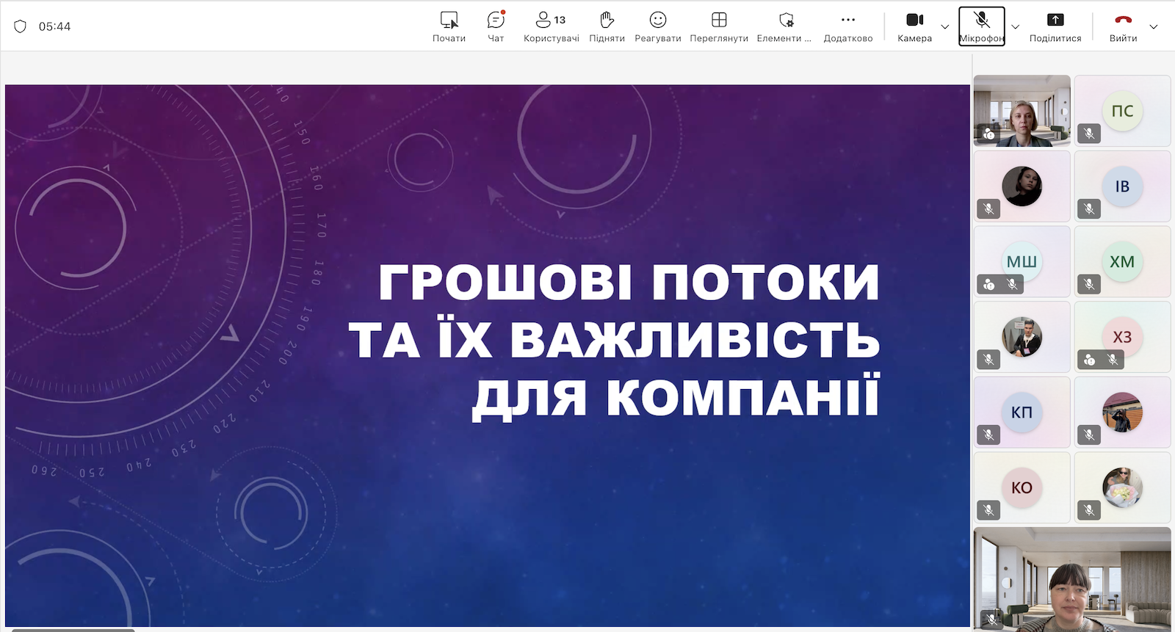Click Поділитися to share screen
This screenshot has height=632, width=1175.
pos(1055,26)
